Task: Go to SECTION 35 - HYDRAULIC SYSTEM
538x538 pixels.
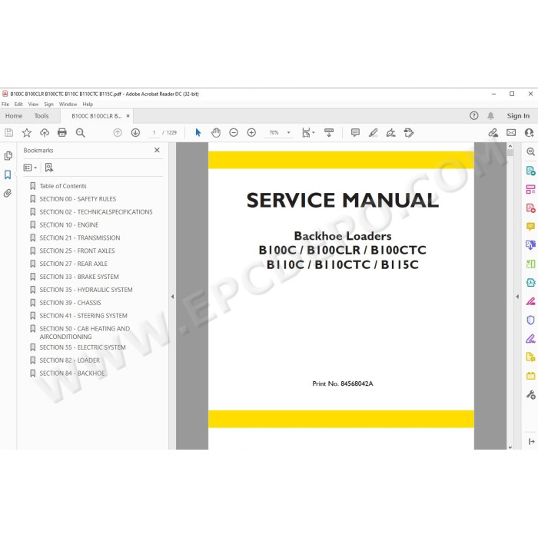Action: 86,290
